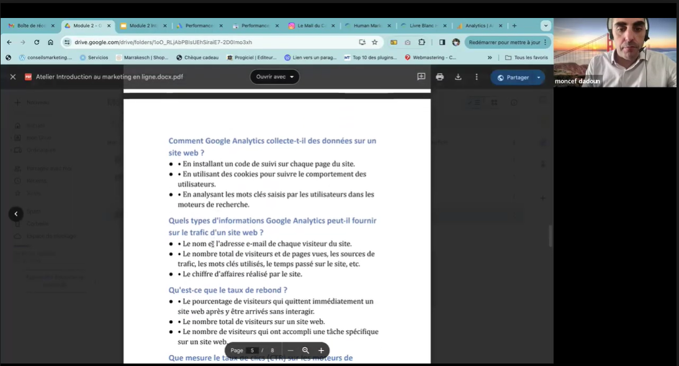Click the browser home icon
Image resolution: width=679 pixels, height=366 pixels.
point(51,42)
